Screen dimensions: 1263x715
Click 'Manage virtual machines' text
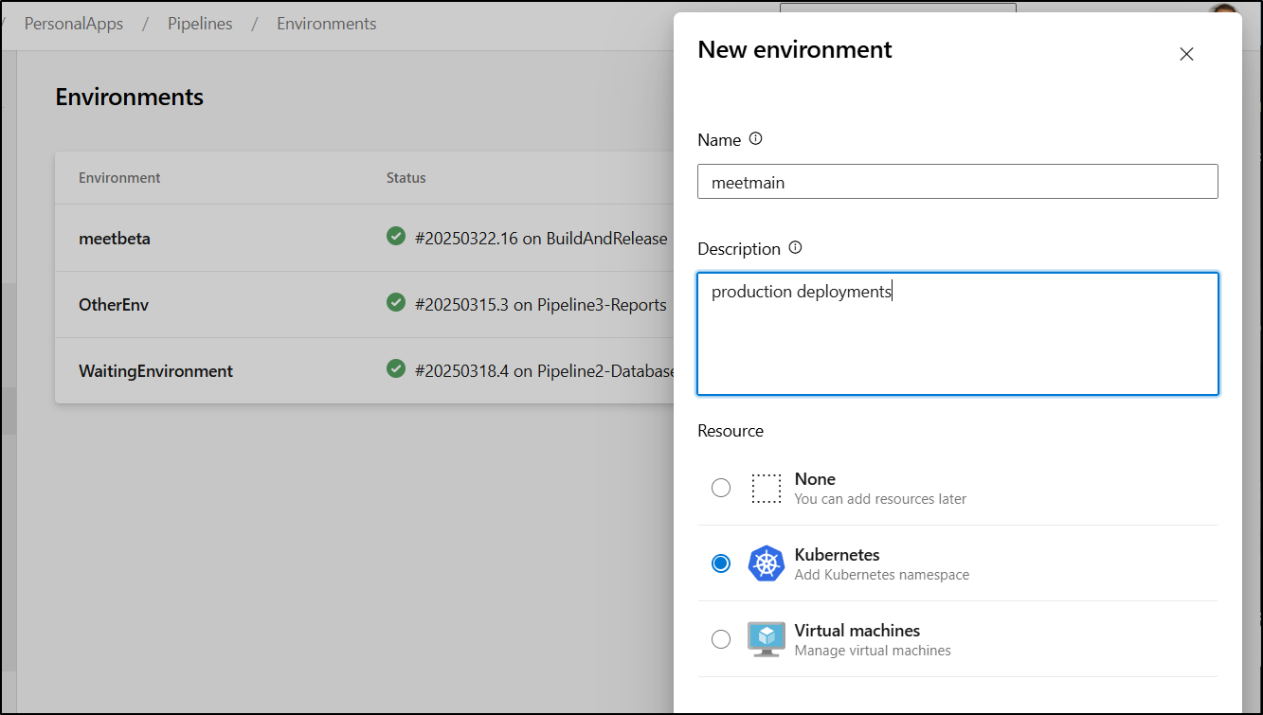click(873, 651)
